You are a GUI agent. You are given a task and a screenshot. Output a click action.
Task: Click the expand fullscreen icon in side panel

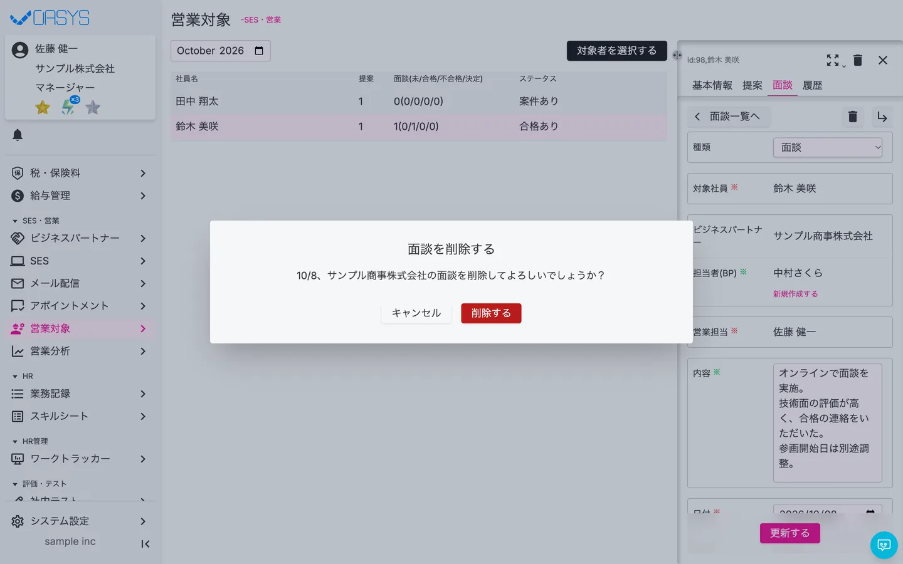[833, 60]
